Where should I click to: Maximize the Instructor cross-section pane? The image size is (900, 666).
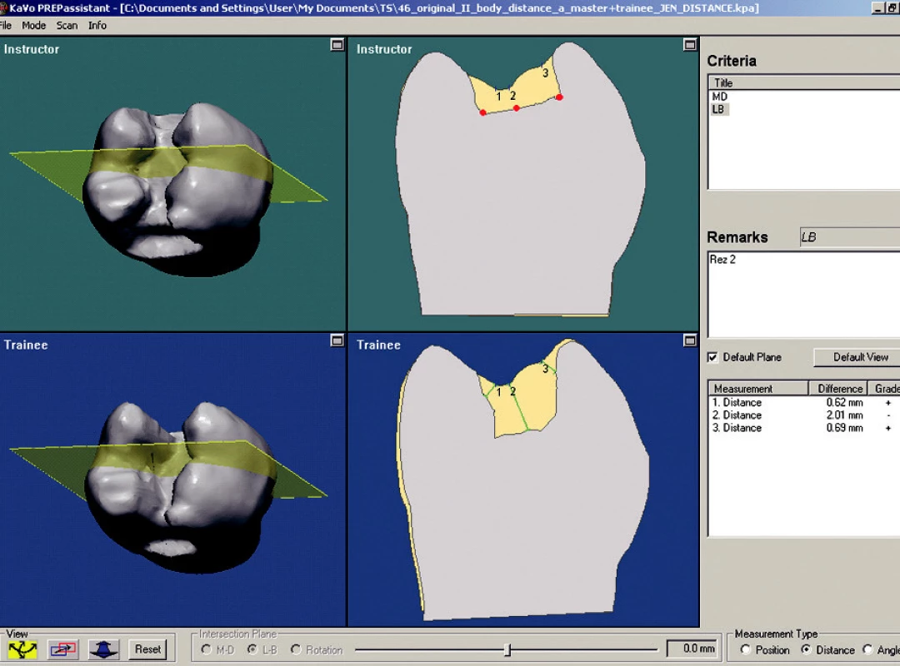[690, 45]
